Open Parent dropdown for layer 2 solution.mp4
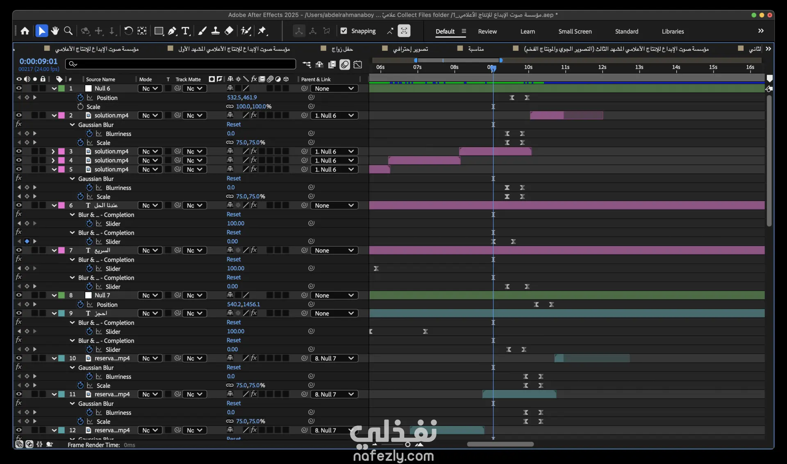Image resolution: width=787 pixels, height=464 pixels. [x=334, y=115]
